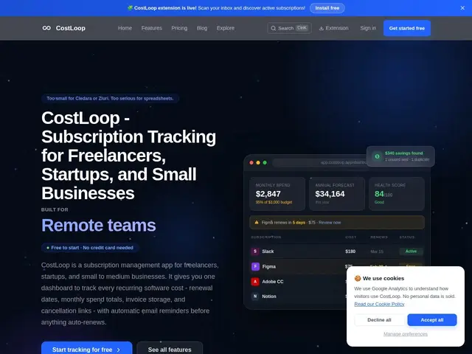Open the Explore nav item

(226, 28)
